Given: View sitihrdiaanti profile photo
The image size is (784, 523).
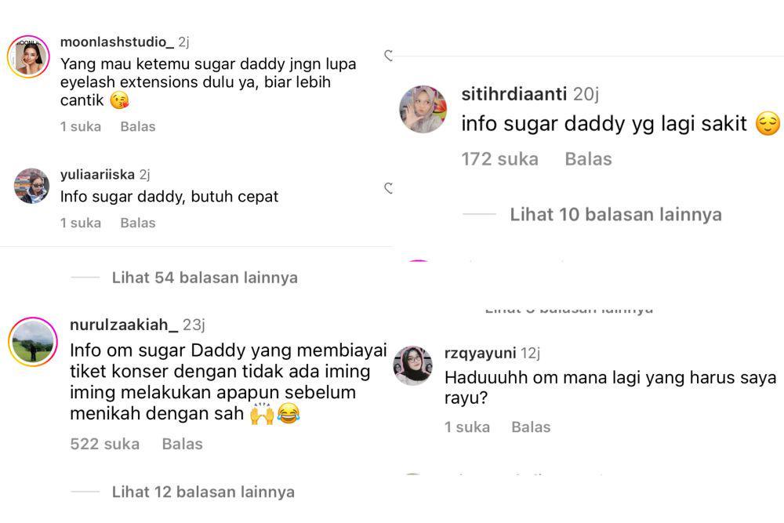Looking at the screenshot, I should [x=423, y=109].
